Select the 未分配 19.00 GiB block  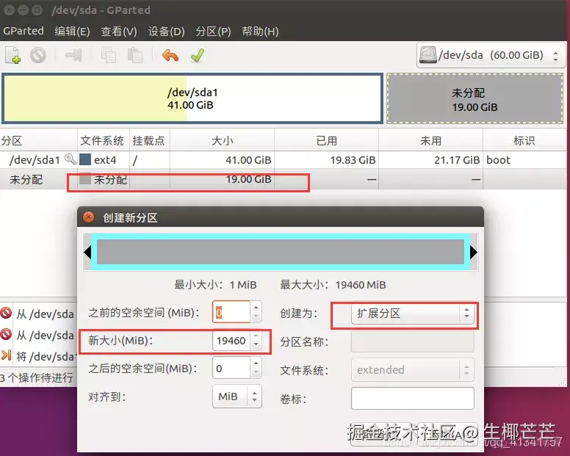pos(475,98)
